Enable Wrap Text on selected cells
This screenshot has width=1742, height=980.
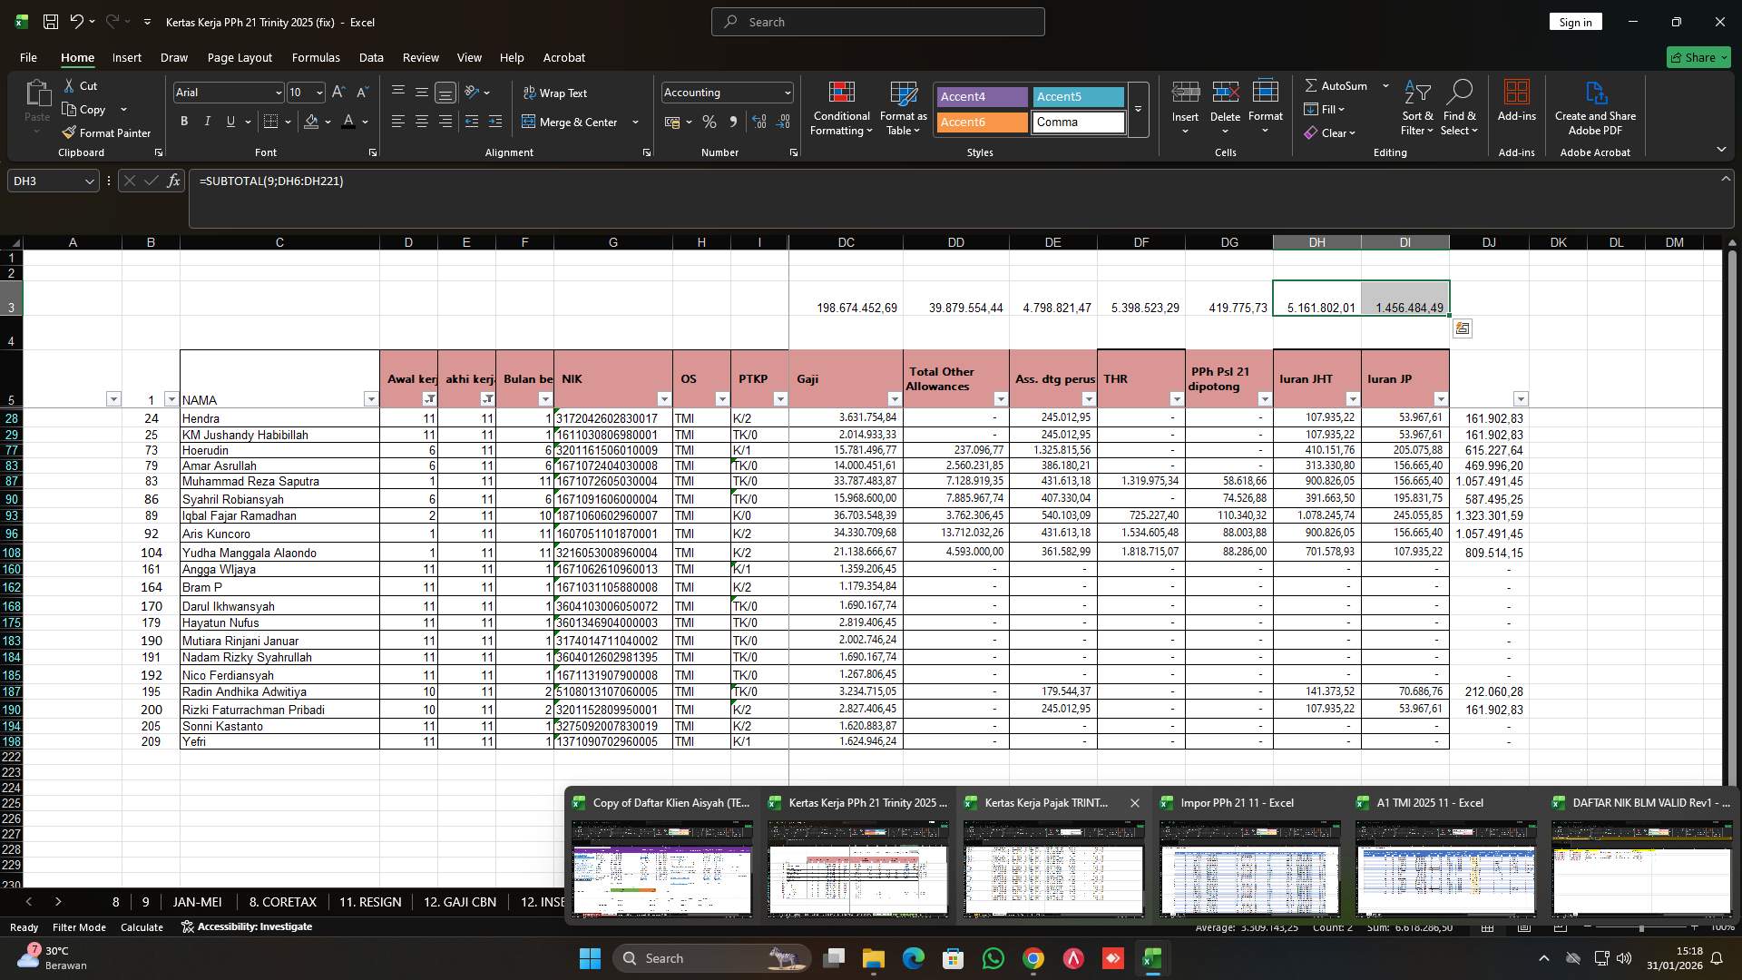(556, 93)
